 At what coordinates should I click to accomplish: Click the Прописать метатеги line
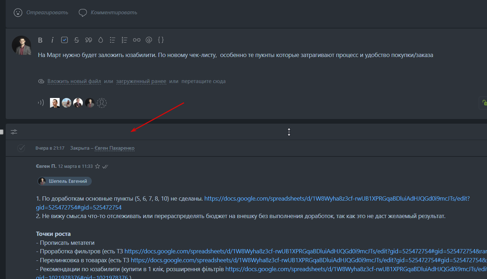(65, 243)
